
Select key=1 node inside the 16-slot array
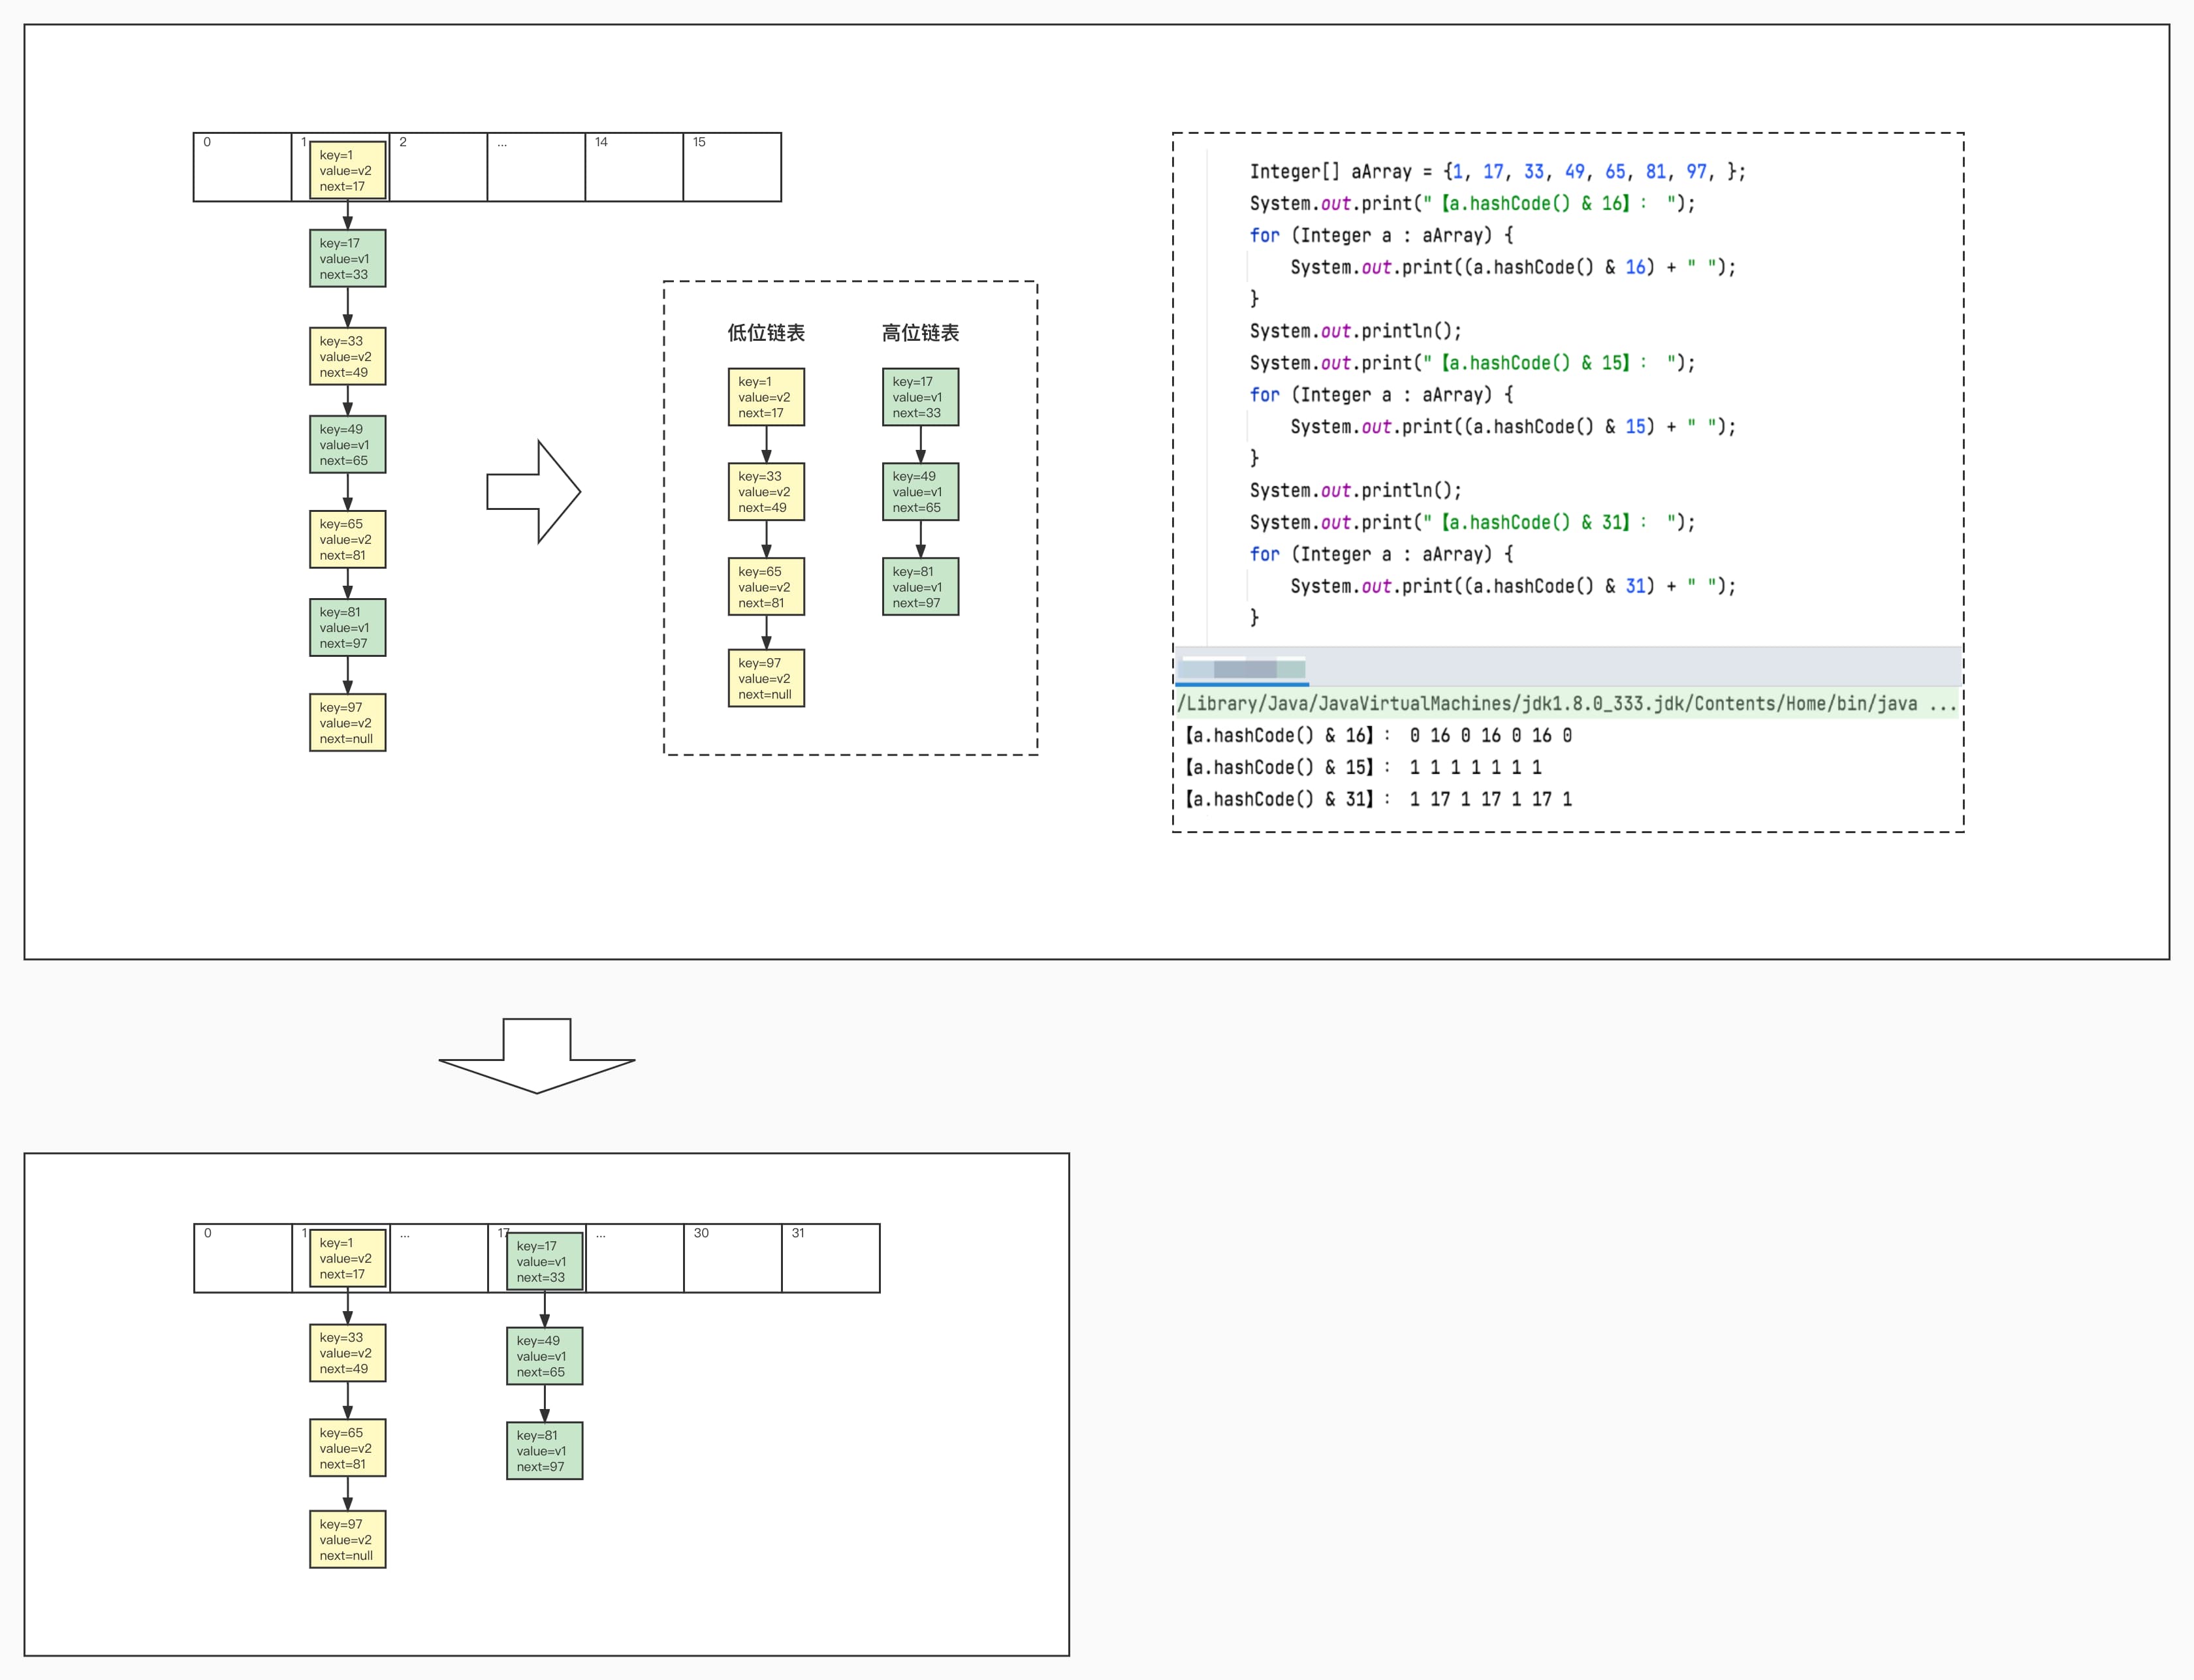tap(347, 170)
